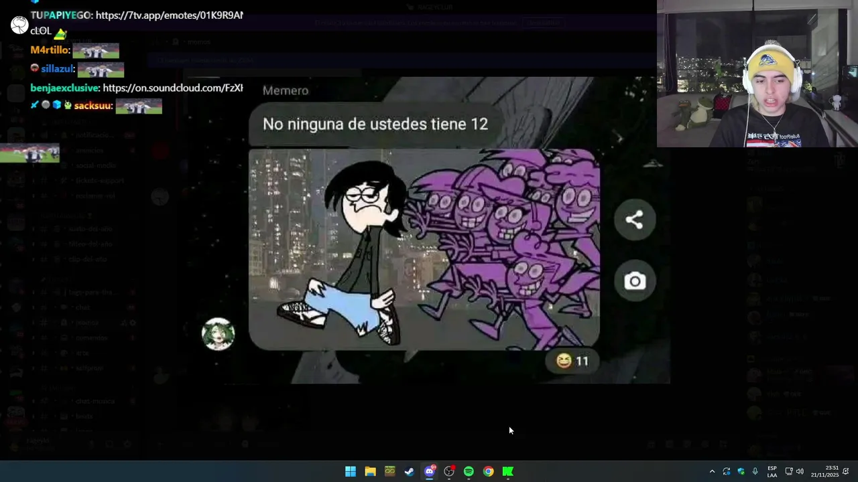
Task: Open the Windows Start menu
Action: [351, 471]
